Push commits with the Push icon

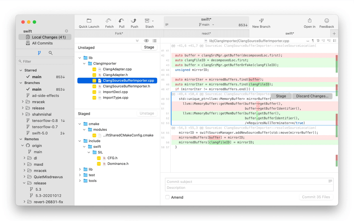pyautogui.click(x=134, y=21)
